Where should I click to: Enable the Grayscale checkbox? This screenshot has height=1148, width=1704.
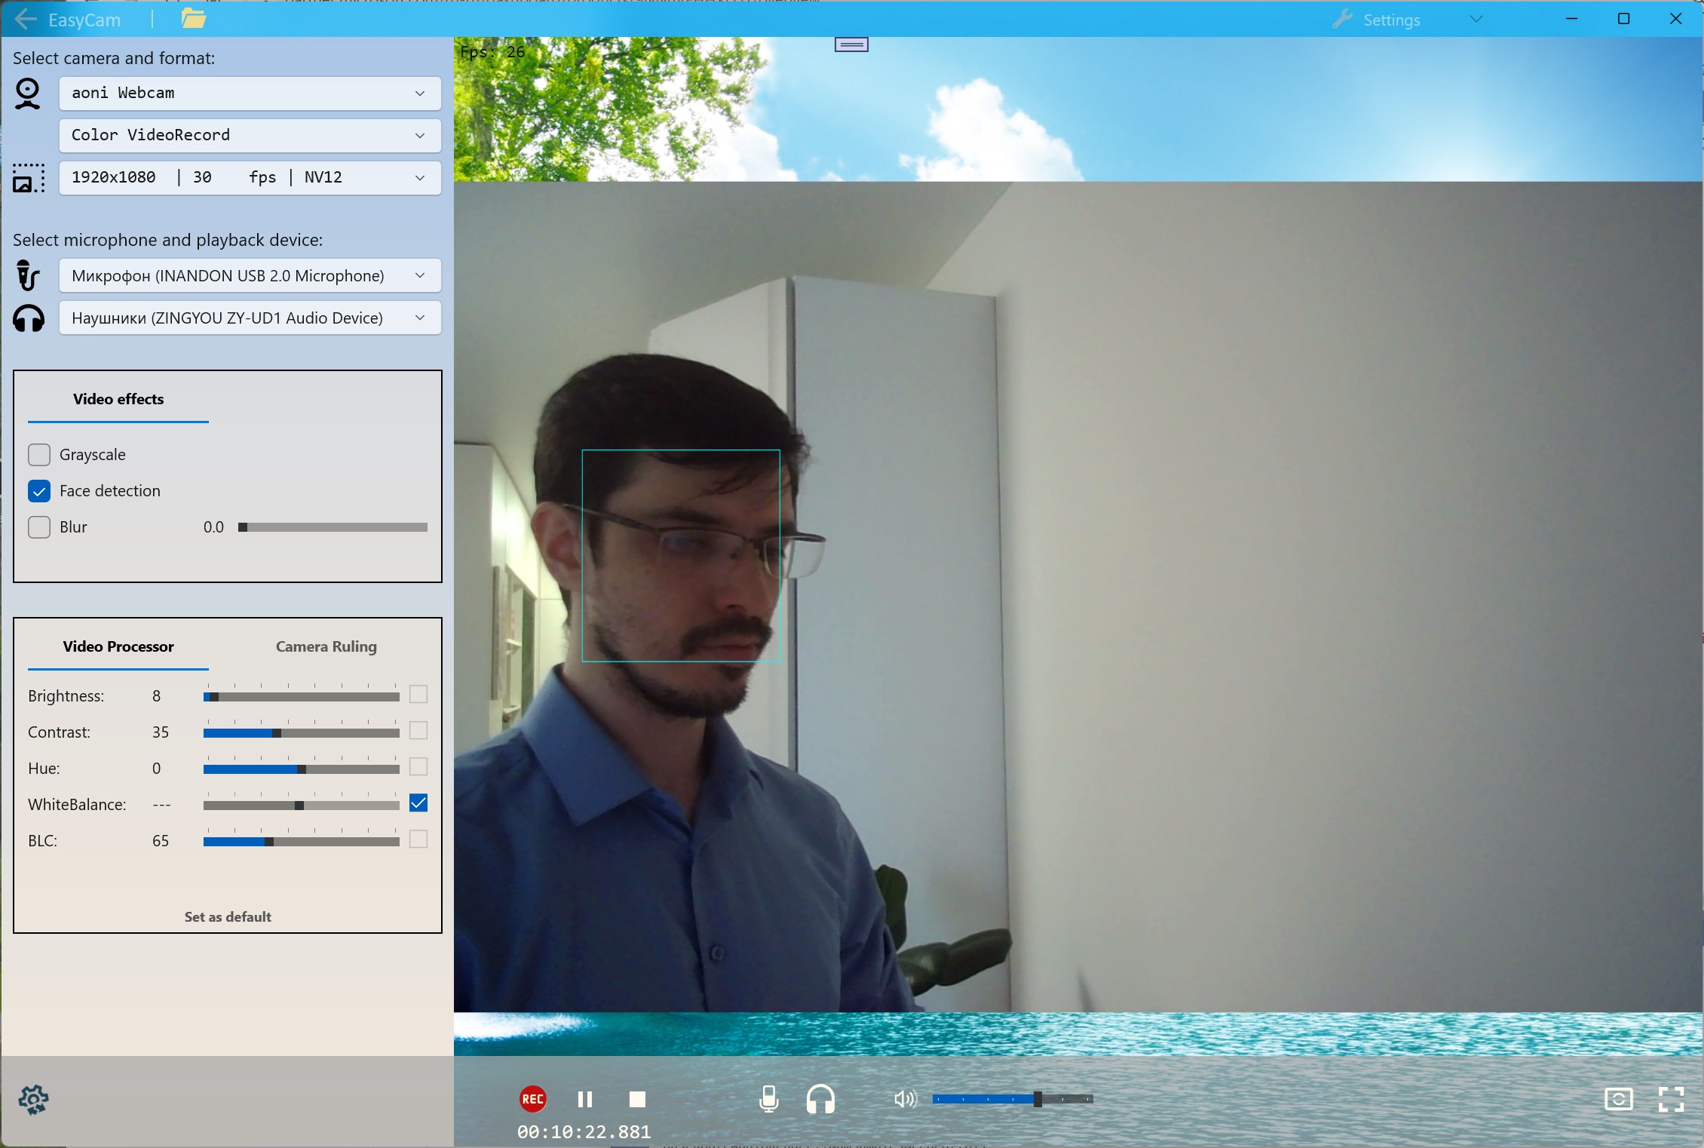[39, 455]
